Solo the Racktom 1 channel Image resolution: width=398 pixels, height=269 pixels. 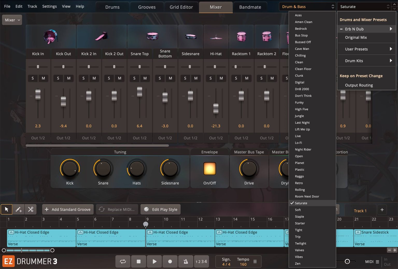click(236, 78)
